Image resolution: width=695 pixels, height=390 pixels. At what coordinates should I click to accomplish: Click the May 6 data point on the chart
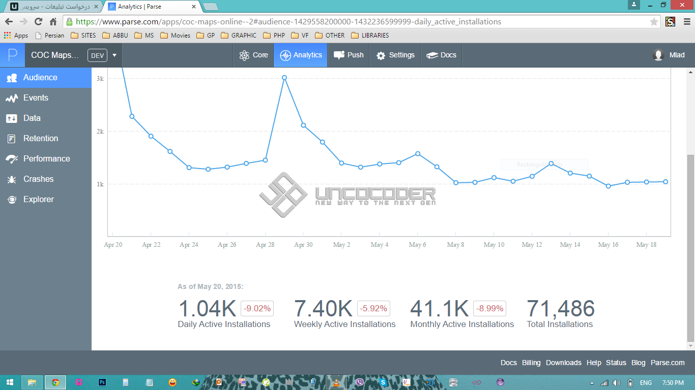click(418, 153)
